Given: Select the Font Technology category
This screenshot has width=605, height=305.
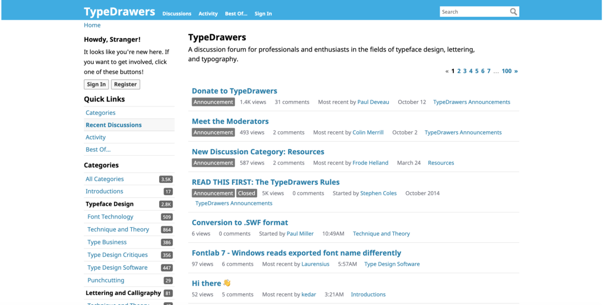Looking at the screenshot, I should pos(110,217).
